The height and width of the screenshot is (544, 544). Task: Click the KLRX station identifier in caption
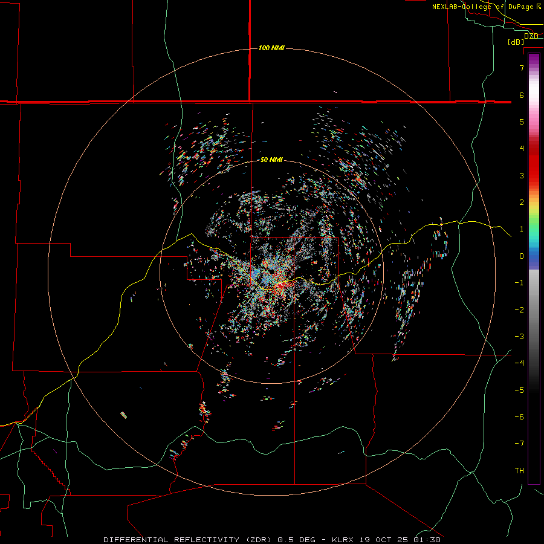(344, 540)
